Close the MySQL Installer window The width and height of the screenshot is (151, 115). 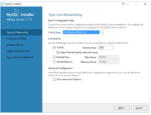click(x=145, y=4)
